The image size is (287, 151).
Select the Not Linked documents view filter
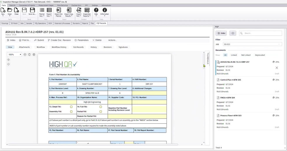click(246, 55)
